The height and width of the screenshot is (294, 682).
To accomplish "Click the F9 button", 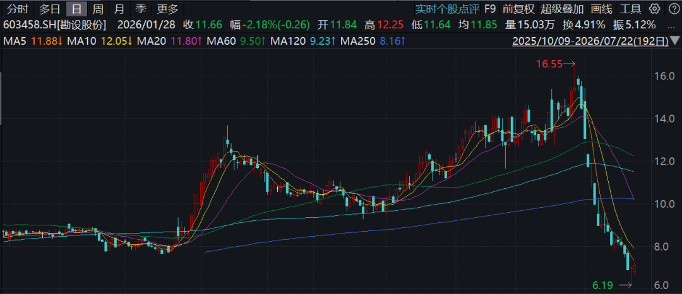I will coord(490,8).
